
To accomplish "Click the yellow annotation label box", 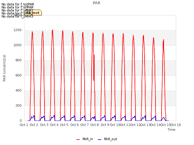I will point(33,13).
